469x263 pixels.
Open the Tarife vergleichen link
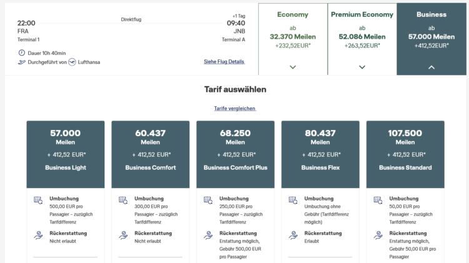(x=234, y=109)
